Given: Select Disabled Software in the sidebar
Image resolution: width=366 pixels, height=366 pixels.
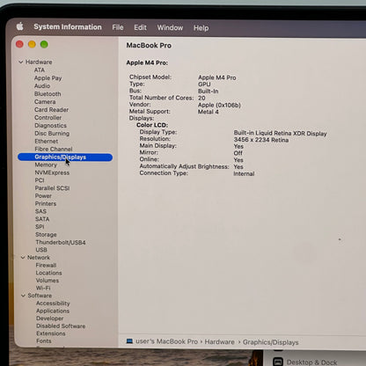Looking at the screenshot, I should coord(61,326).
